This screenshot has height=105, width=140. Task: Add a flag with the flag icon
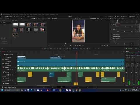coord(73,48)
